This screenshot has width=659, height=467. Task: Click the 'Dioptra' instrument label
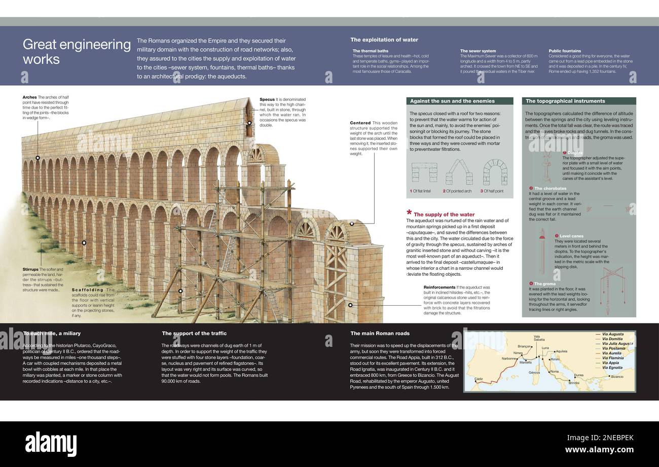click(x=575, y=153)
